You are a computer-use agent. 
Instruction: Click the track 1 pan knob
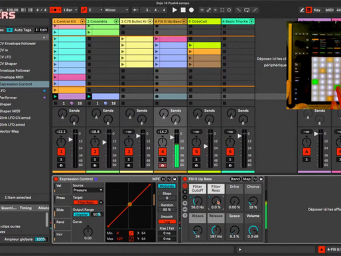tap(61, 142)
